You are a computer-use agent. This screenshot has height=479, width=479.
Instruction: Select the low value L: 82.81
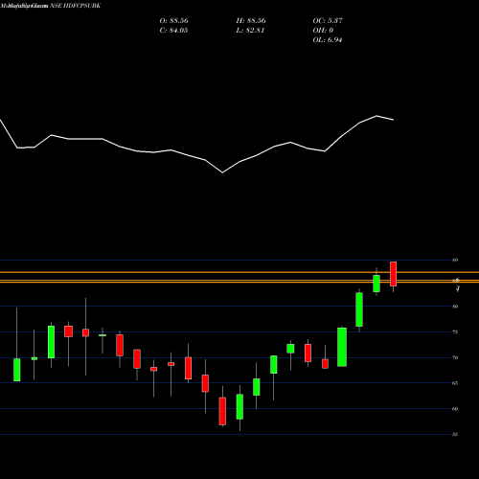click(x=250, y=31)
